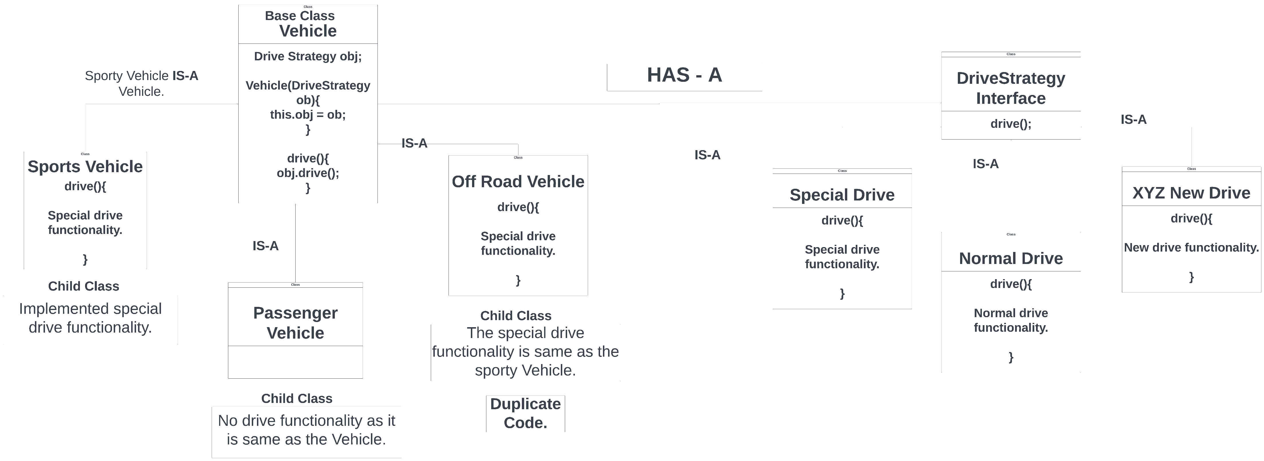Click the Off Road Vehicle class title
1264x461 pixels.
pyautogui.click(x=518, y=182)
